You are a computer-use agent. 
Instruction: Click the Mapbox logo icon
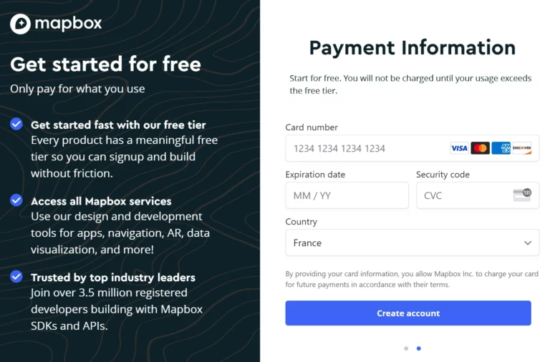[x=20, y=24]
